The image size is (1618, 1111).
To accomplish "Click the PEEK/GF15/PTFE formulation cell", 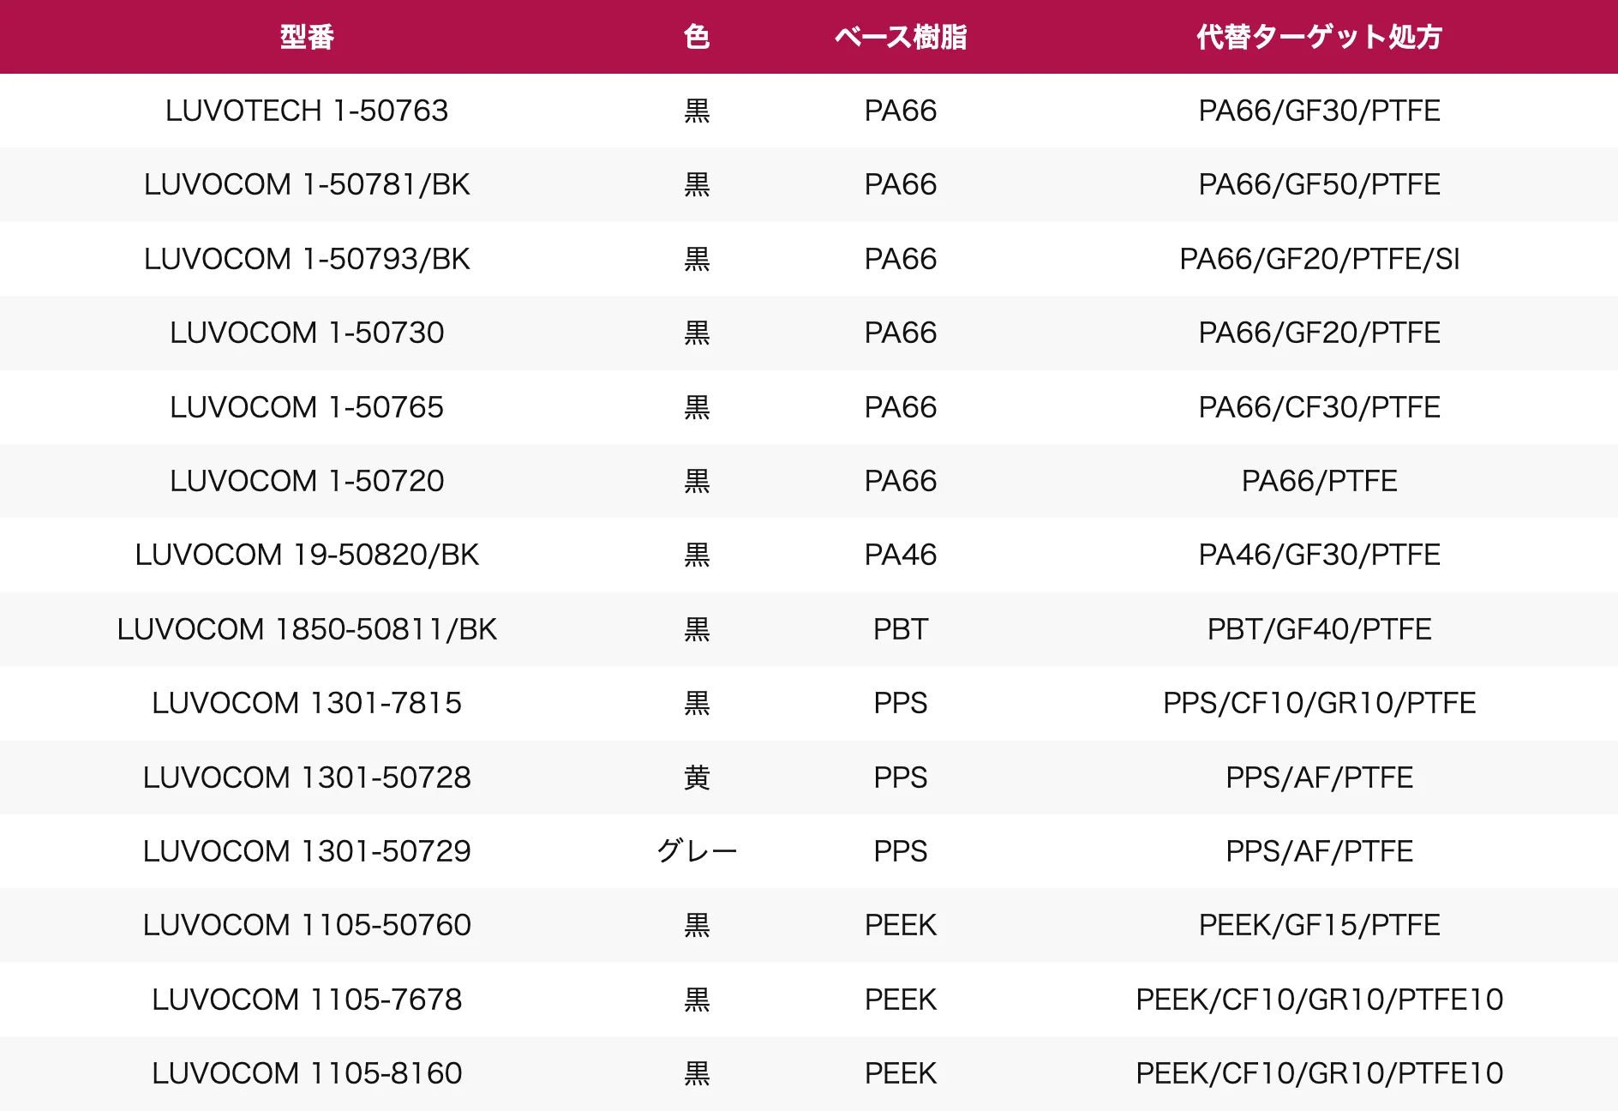I will pyautogui.click(x=1319, y=925).
